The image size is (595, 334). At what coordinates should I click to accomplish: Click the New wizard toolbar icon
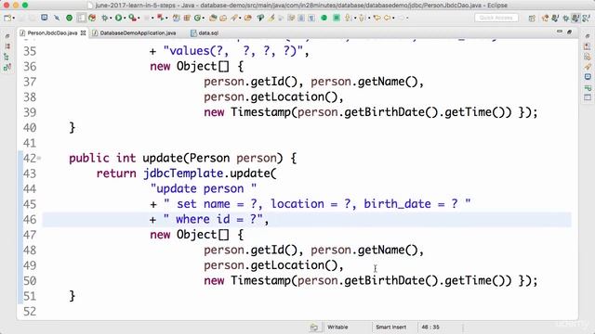pyautogui.click(x=7, y=18)
